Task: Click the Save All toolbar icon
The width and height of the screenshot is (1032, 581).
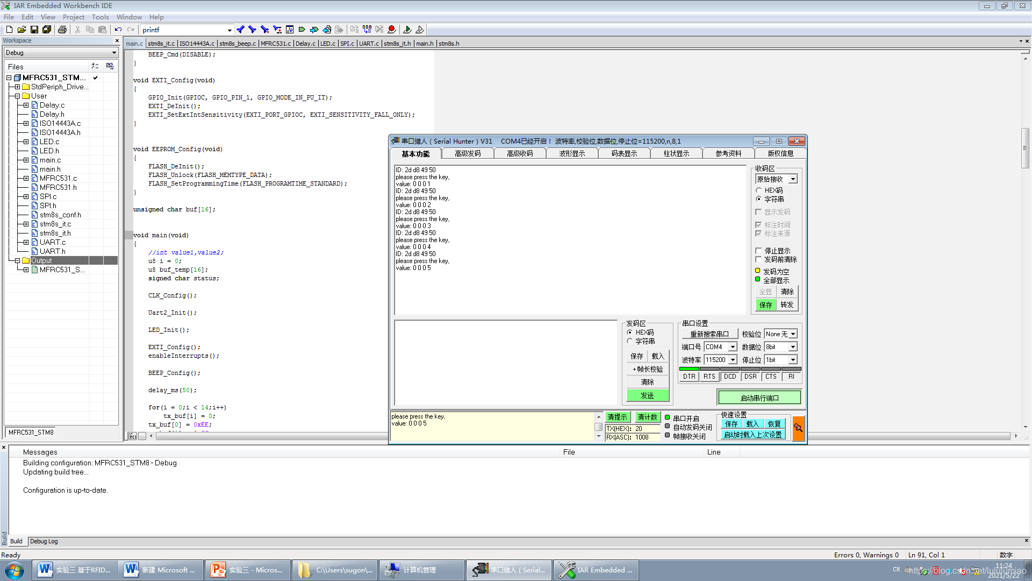Action: (x=47, y=30)
